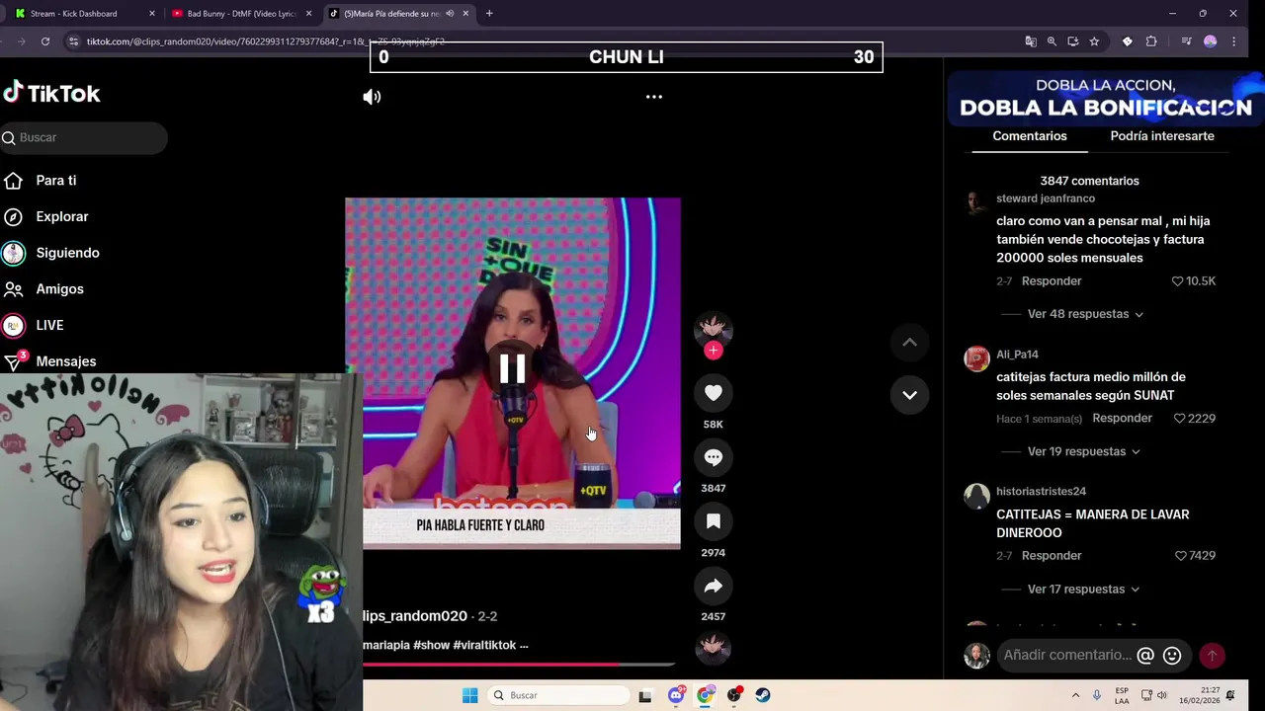Open historiastristes24 profile name

point(1041,492)
